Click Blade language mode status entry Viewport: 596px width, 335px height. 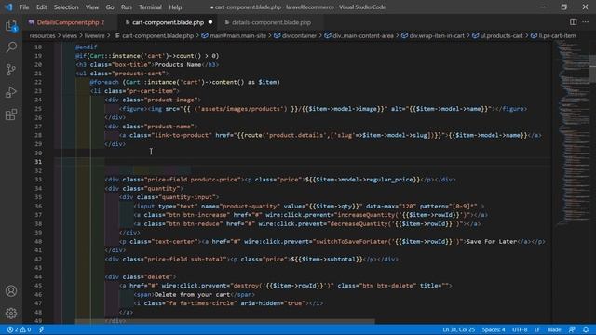click(554, 329)
